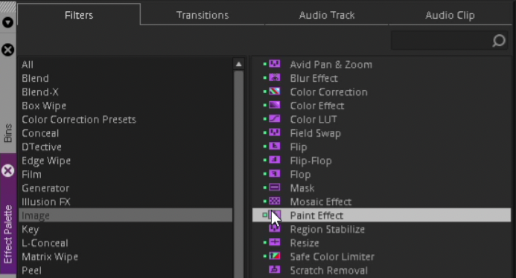Click the effect search input field

[x=441, y=41]
